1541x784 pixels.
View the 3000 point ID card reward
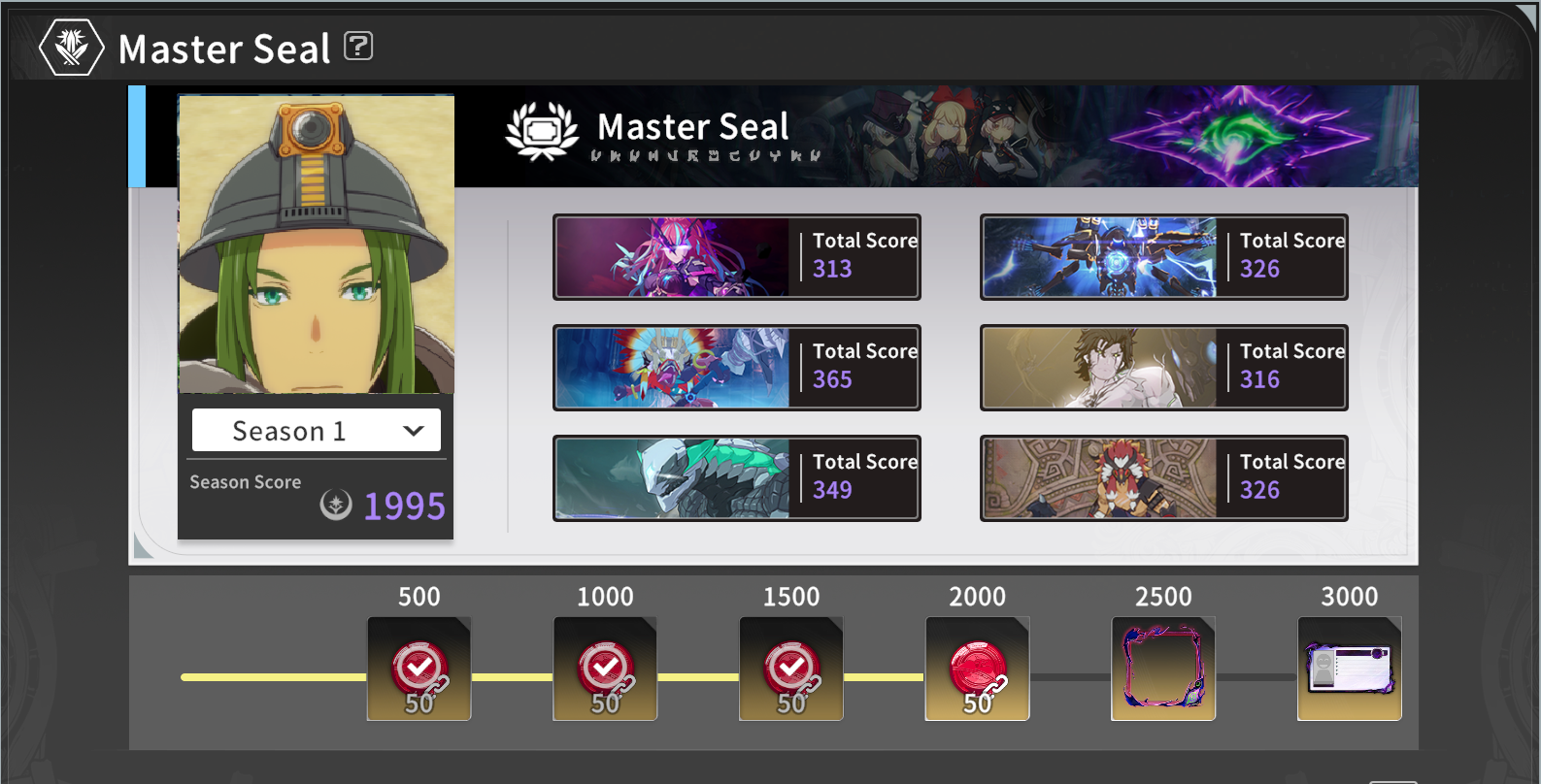coord(1350,669)
